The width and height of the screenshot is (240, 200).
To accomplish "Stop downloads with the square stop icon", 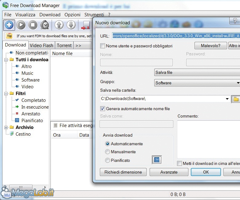I will click(x=33, y=25).
